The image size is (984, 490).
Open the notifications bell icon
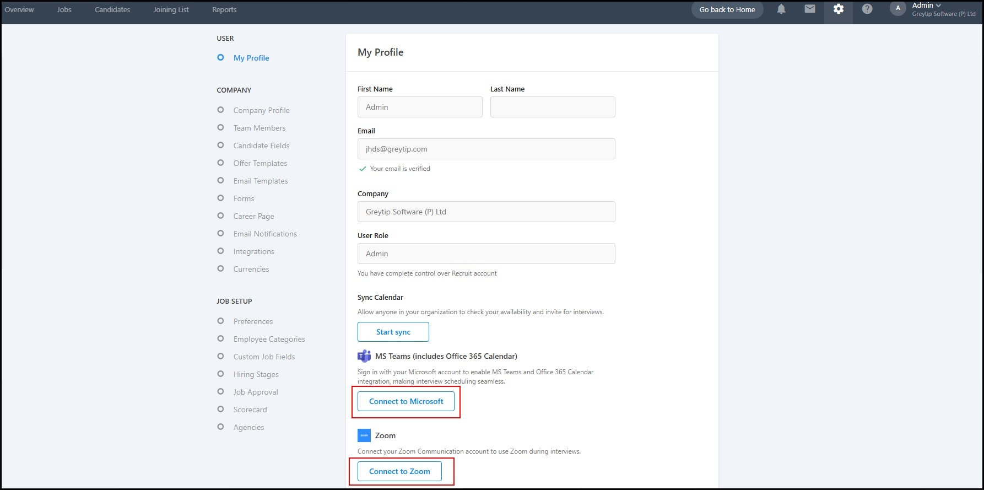coord(781,9)
